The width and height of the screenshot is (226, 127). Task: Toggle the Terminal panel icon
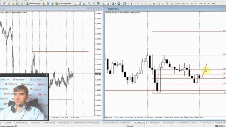click(x=18, y=4)
